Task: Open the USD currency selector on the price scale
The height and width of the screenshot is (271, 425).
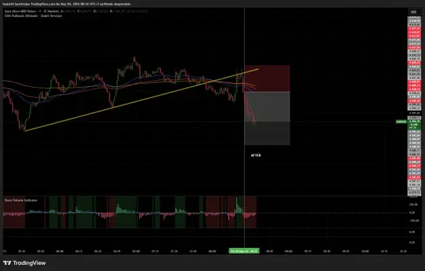Action: (413, 12)
